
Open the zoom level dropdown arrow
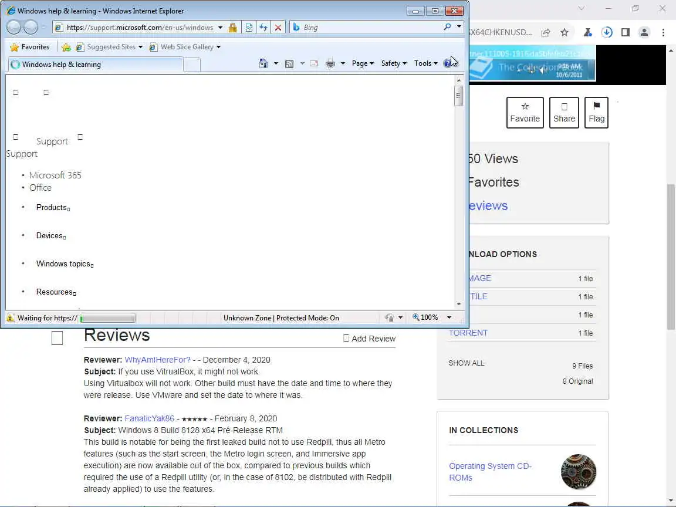coord(449,317)
